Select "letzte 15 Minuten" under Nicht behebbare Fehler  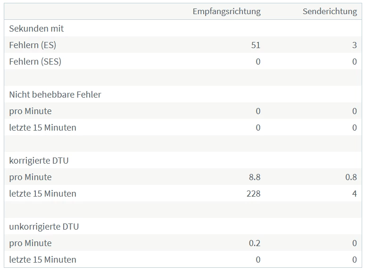(42, 128)
